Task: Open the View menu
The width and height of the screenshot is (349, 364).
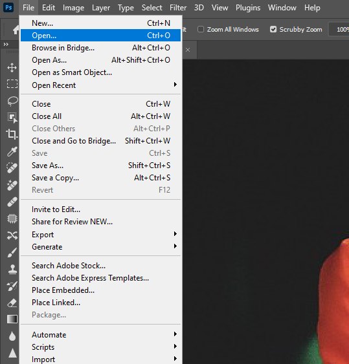Action: [220, 8]
